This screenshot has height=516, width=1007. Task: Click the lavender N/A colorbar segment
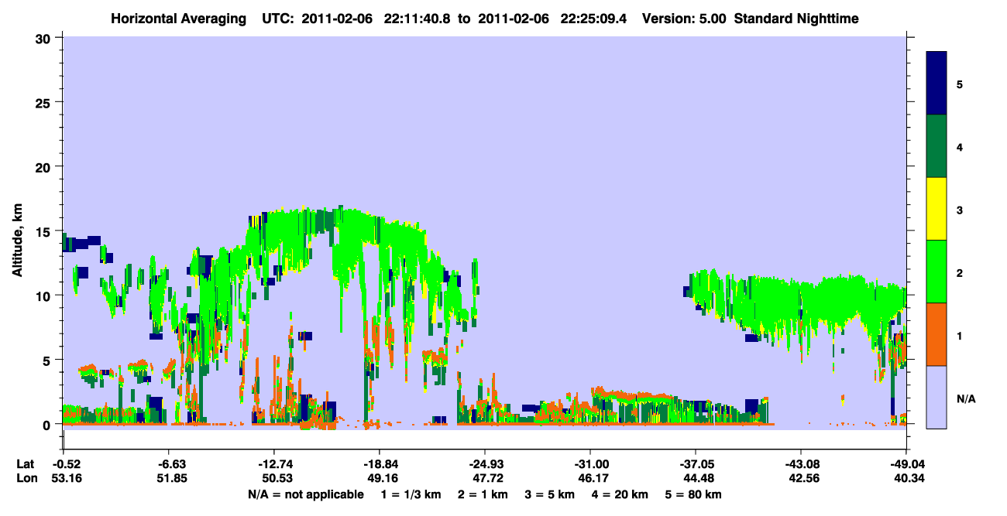click(937, 397)
